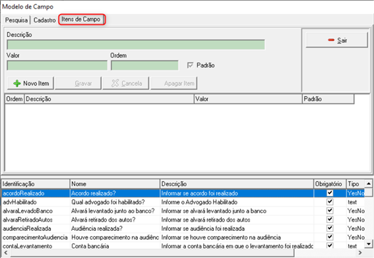Click the Apagar Item button

click(174, 83)
